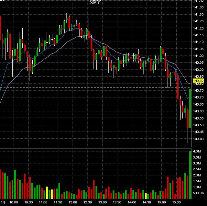207x206 pixels.
Task: Click the 140.90 price axis label
Action: (x=198, y=70)
